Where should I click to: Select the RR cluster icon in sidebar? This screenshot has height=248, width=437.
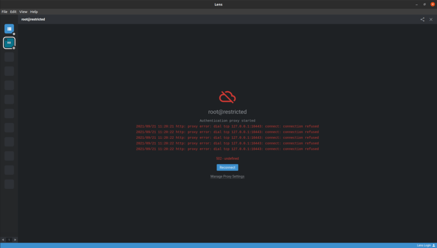coord(9,43)
